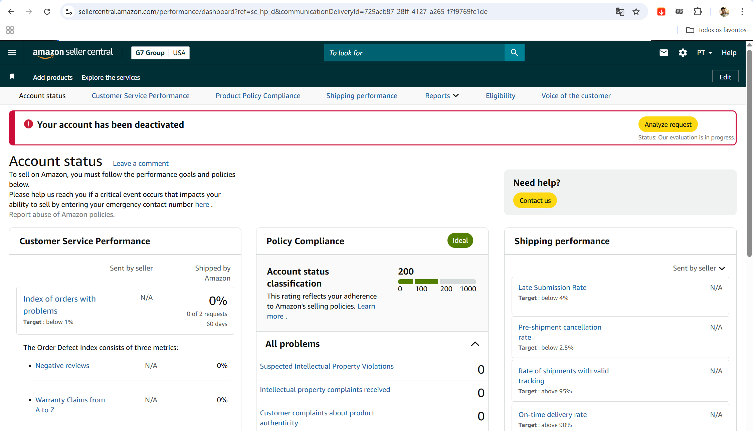Open the Shipping performance tab
Screen dimensions: 753x431
(362, 96)
